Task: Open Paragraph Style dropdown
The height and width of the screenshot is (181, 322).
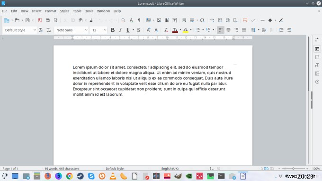Action: (x=35, y=30)
